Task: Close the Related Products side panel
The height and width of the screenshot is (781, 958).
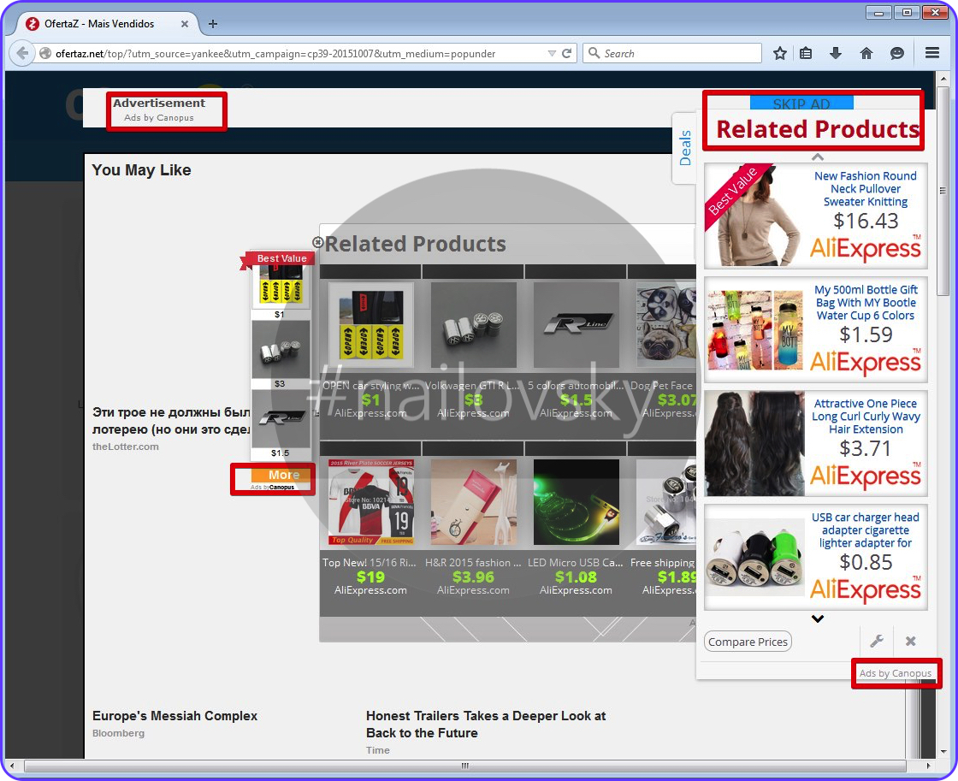Action: [911, 642]
